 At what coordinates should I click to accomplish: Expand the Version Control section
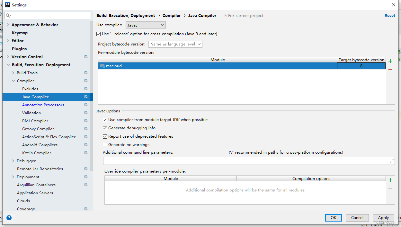point(8,57)
